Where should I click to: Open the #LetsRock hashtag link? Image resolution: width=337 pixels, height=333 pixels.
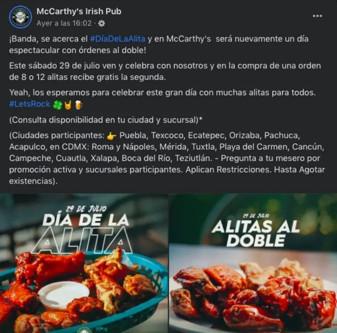[29, 104]
